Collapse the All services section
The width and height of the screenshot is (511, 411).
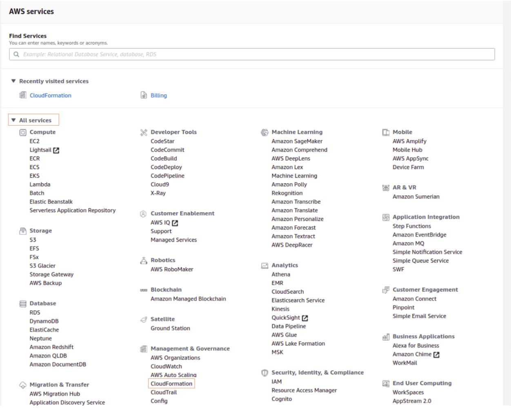[13, 120]
